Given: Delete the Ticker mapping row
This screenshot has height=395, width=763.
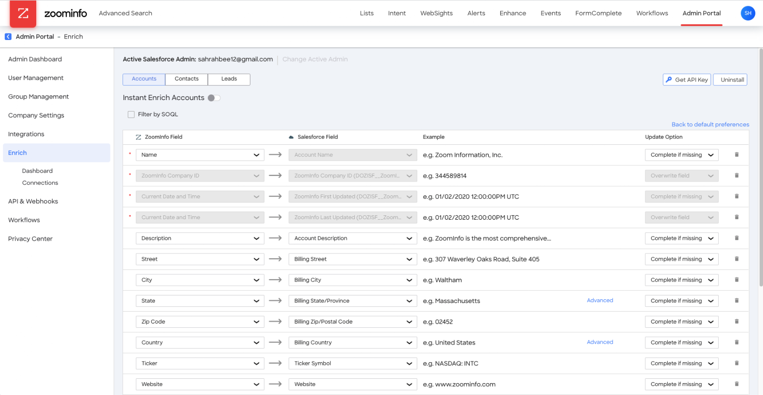Looking at the screenshot, I should 737,363.
